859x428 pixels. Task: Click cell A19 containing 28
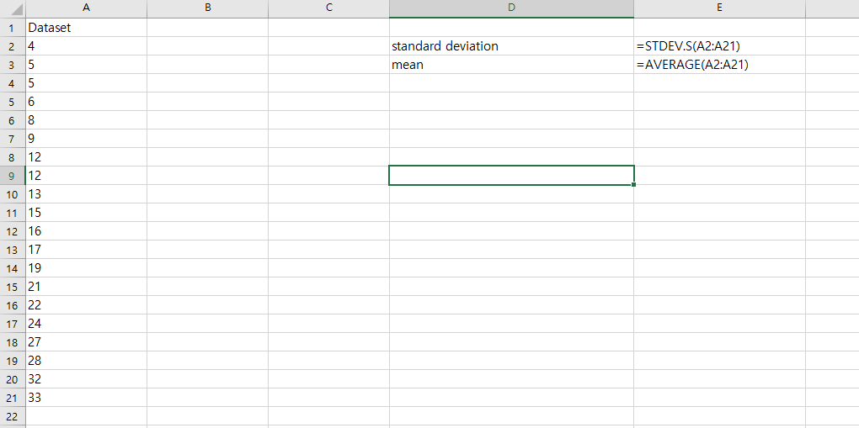coord(86,361)
